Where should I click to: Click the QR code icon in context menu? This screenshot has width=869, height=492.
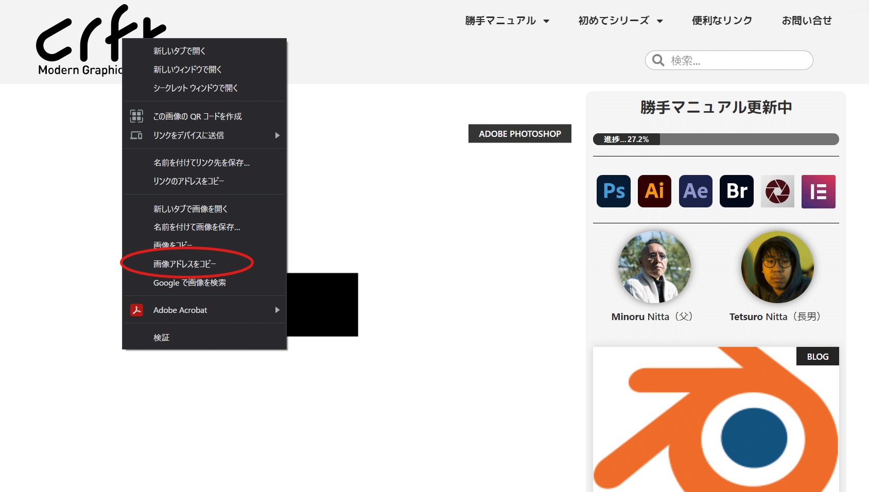coord(136,116)
